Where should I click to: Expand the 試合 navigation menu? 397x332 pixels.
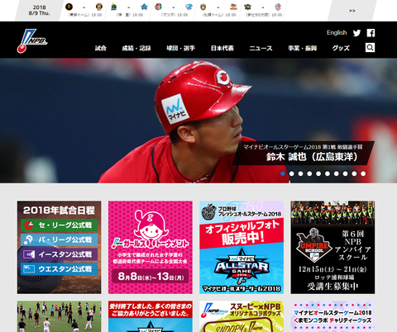tap(101, 48)
